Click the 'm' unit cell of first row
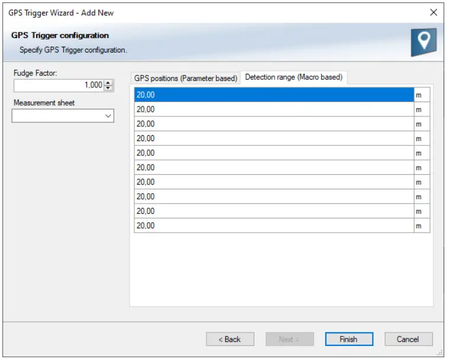The height and width of the screenshot is (359, 449). (422, 94)
